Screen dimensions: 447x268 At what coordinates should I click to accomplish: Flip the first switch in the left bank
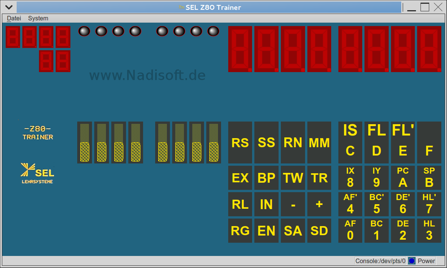(84, 142)
